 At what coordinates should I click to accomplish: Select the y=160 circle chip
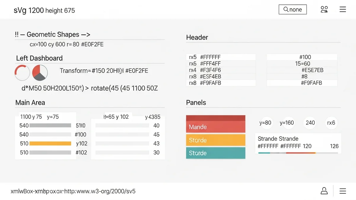pyautogui.click(x=287, y=123)
